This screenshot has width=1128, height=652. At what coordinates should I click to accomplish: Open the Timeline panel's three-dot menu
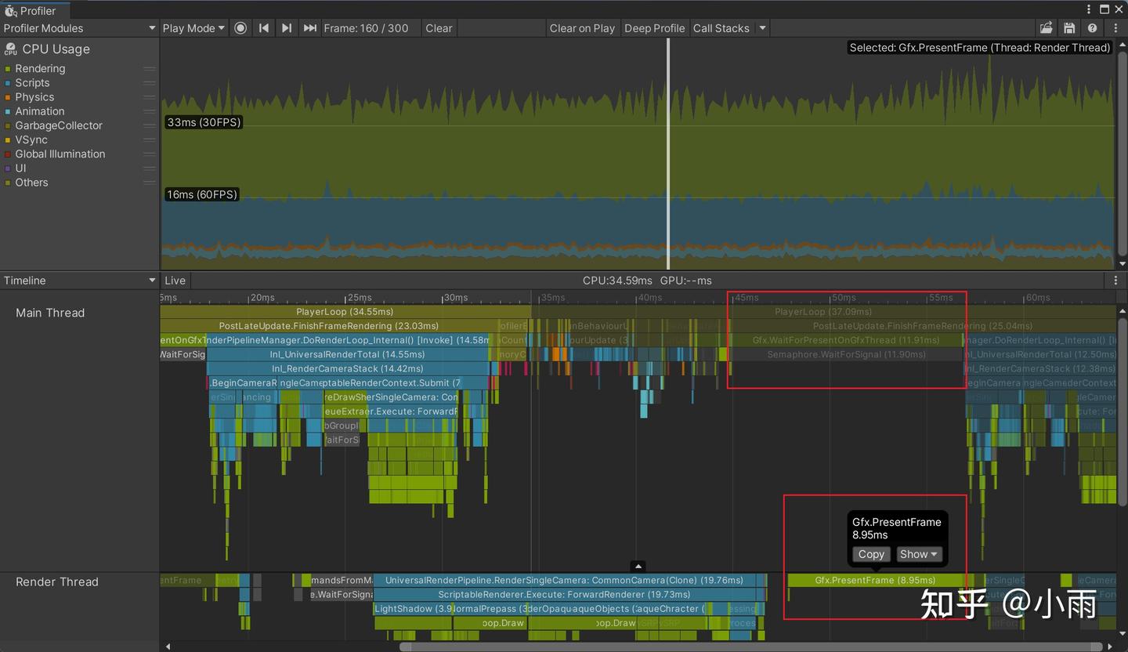point(1115,281)
